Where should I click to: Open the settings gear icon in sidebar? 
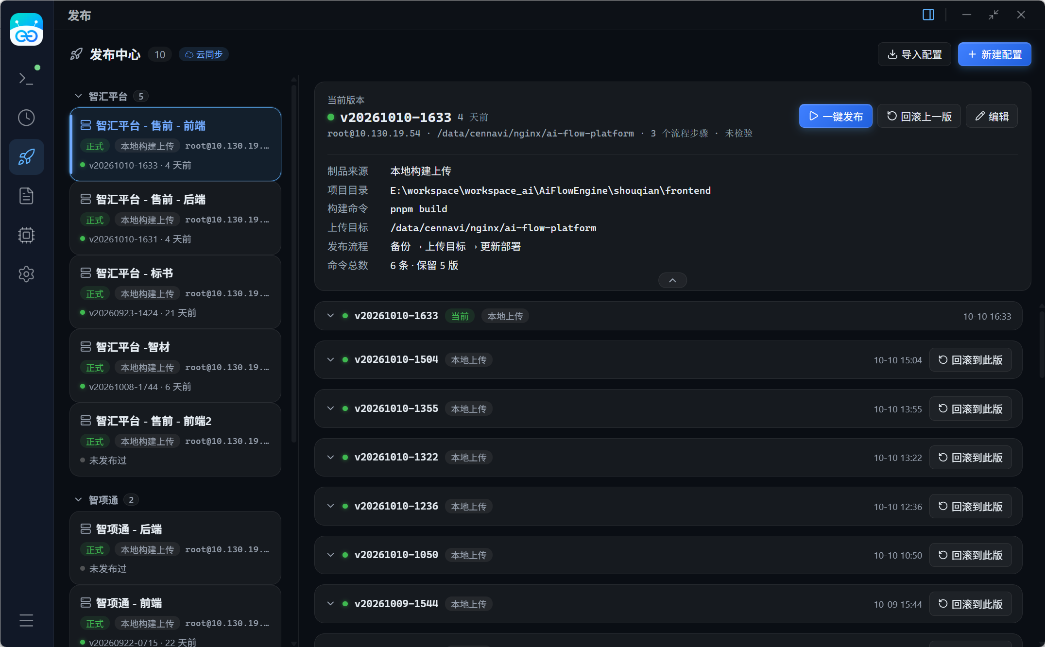[26, 274]
